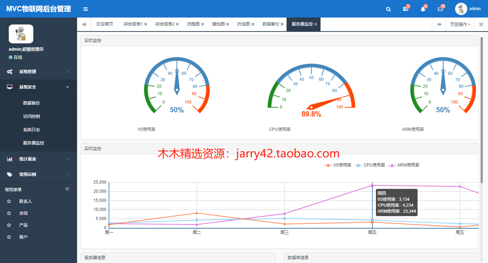
Task: Switch to 综合报表2 tab
Action: (165, 24)
